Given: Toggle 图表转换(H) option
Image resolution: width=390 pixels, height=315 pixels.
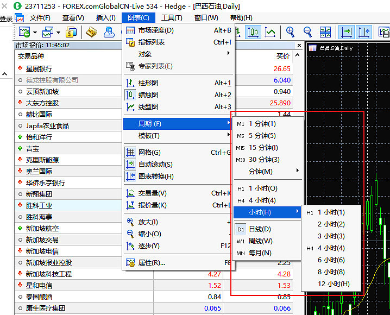Looking at the screenshot, I should pos(178,177).
